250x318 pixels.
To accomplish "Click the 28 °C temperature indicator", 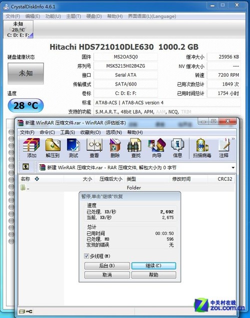I will pyautogui.click(x=25, y=106).
